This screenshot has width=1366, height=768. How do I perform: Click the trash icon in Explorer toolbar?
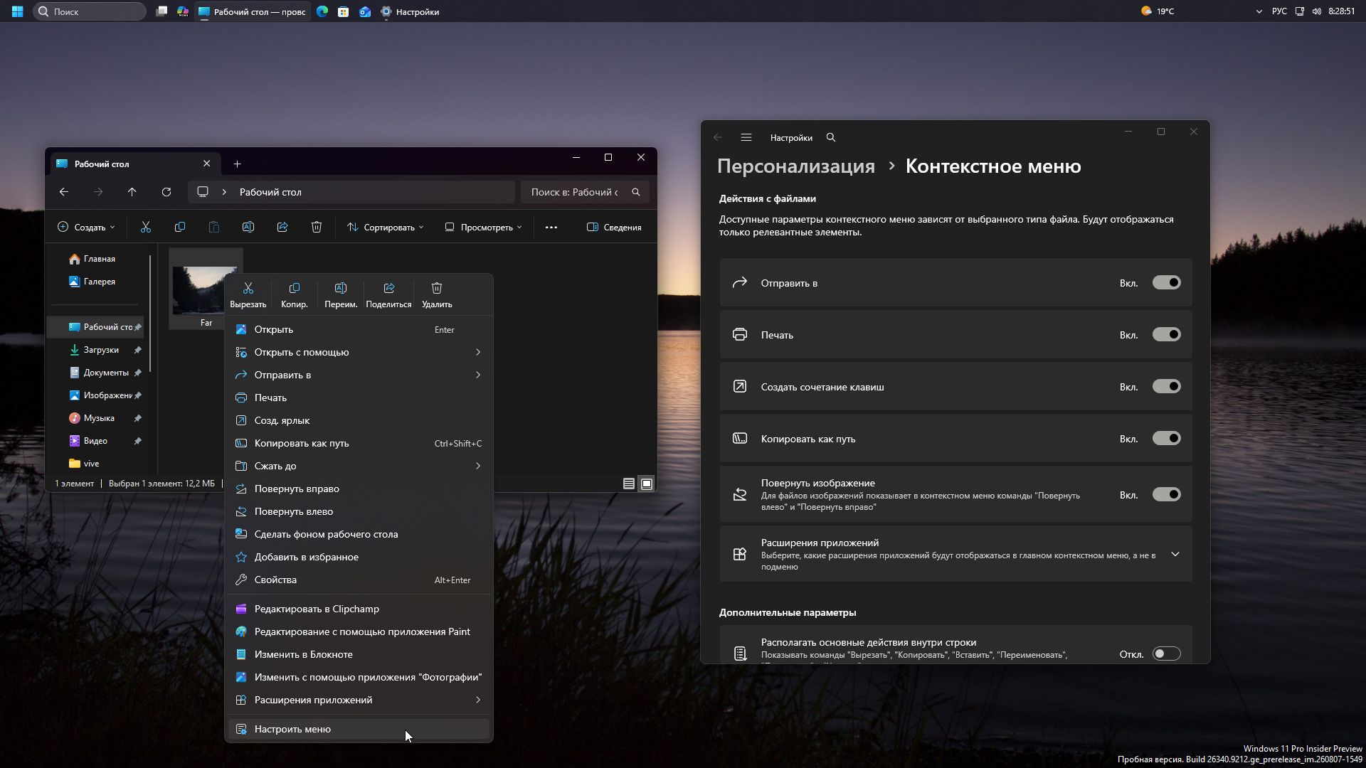317,227
